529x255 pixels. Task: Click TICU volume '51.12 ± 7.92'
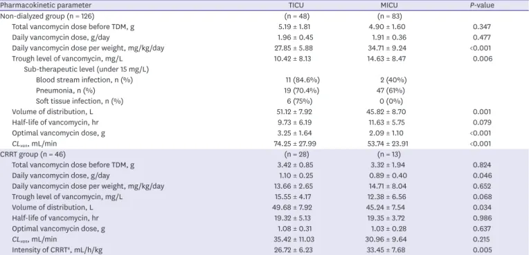tap(294, 112)
